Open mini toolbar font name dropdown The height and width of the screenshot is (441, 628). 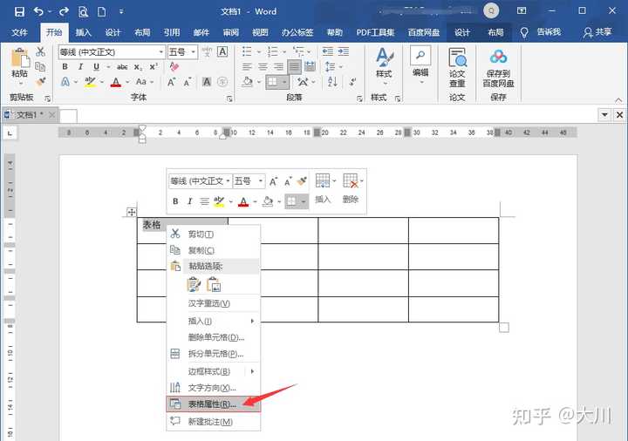click(228, 181)
